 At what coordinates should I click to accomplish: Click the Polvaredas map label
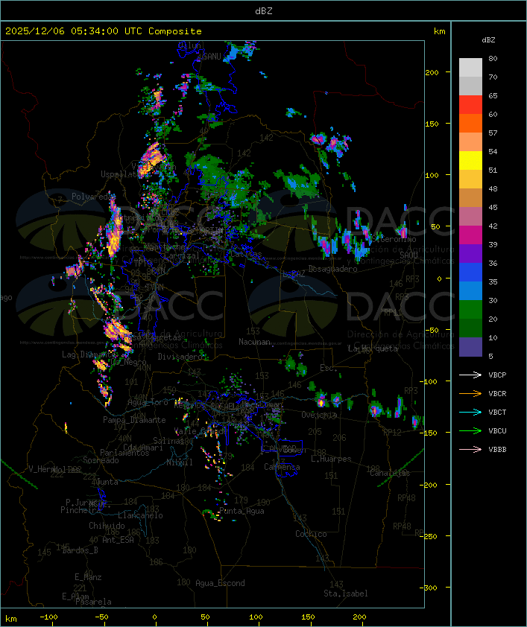pos(92,197)
